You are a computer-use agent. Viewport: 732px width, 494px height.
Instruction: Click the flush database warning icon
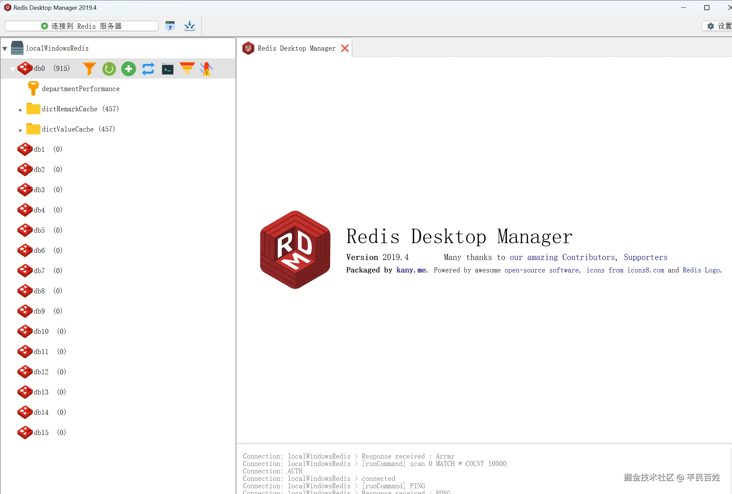[x=206, y=69]
